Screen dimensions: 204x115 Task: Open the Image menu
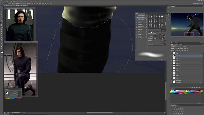click(11, 1)
